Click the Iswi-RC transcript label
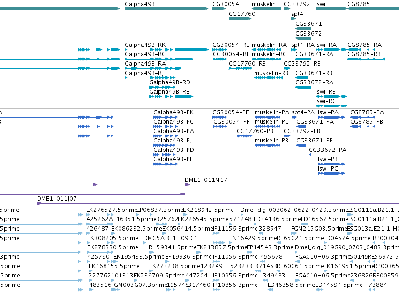The height and width of the screenshot is (292, 399). point(326,102)
